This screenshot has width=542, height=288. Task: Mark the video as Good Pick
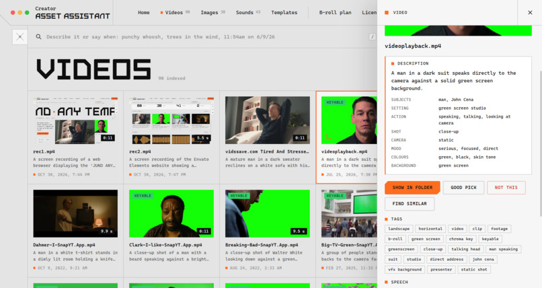pos(463,187)
